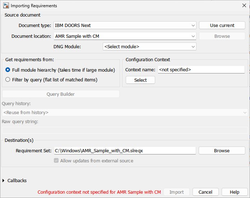Close the Importing Requirements dialog
This screenshot has height=198, width=250.
point(244,6)
